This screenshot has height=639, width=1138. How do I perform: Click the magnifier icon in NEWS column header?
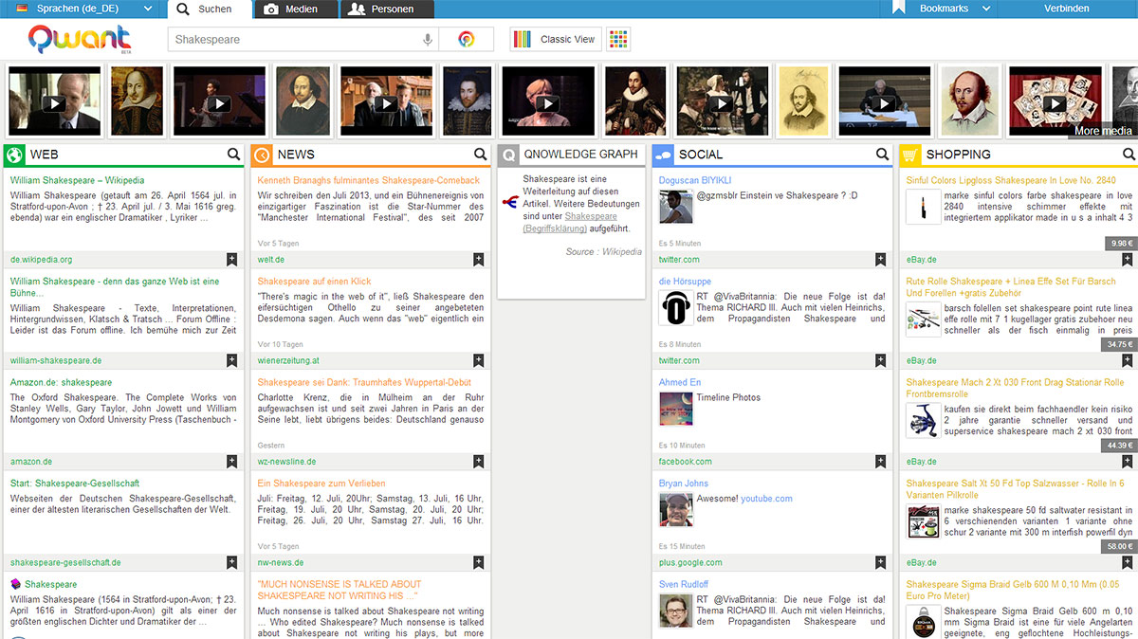[480, 155]
